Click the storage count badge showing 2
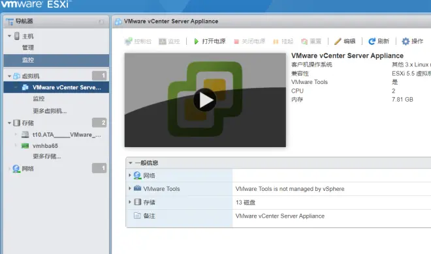Screen dimensions: 431x254 coord(99,122)
